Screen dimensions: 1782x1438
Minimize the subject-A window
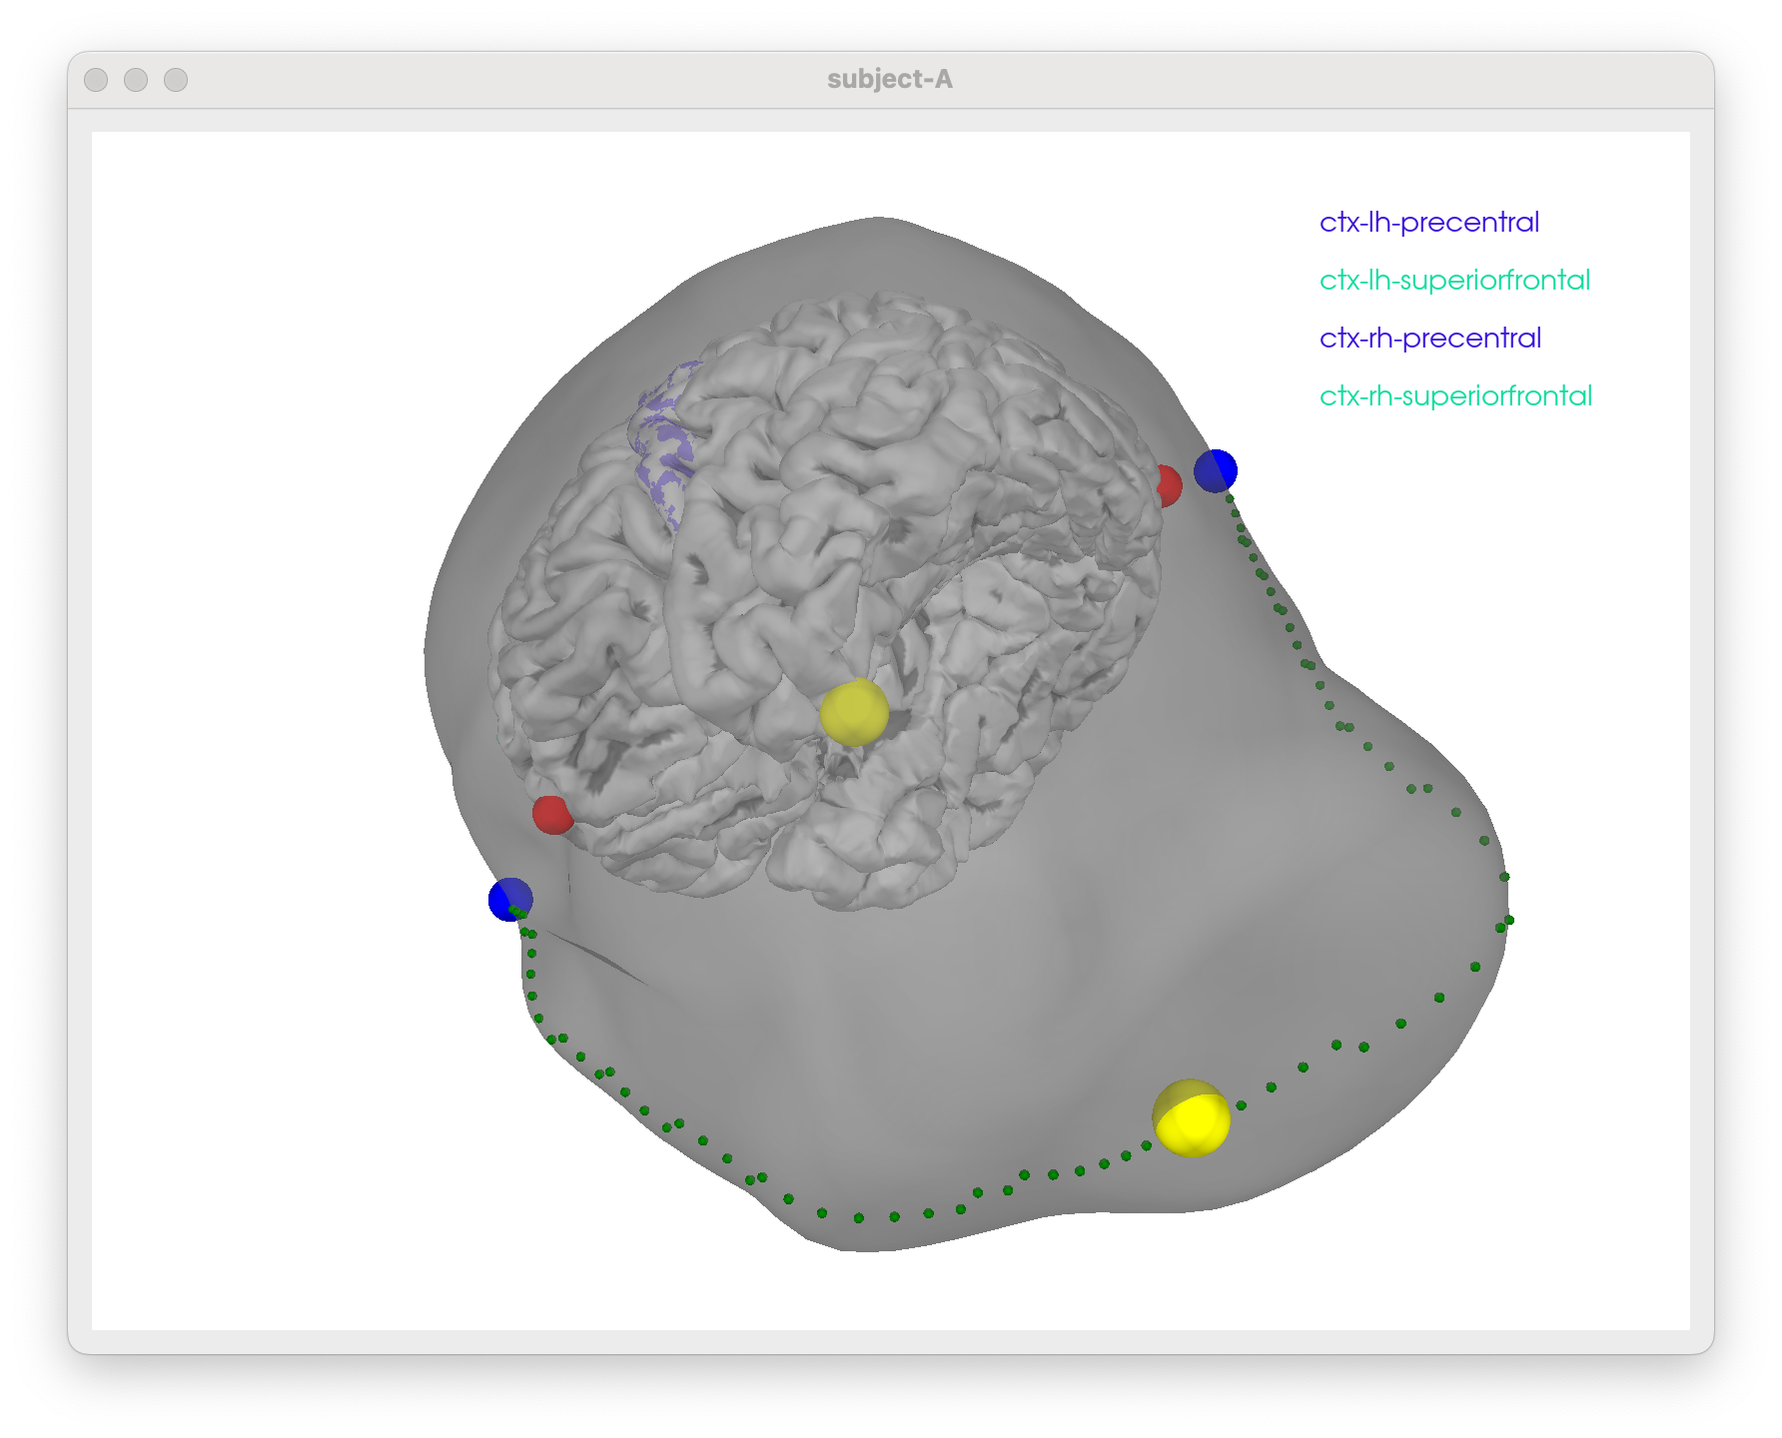(136, 80)
